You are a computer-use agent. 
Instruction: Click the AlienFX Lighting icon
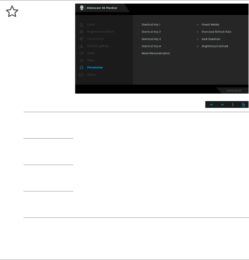pyautogui.click(x=81, y=46)
